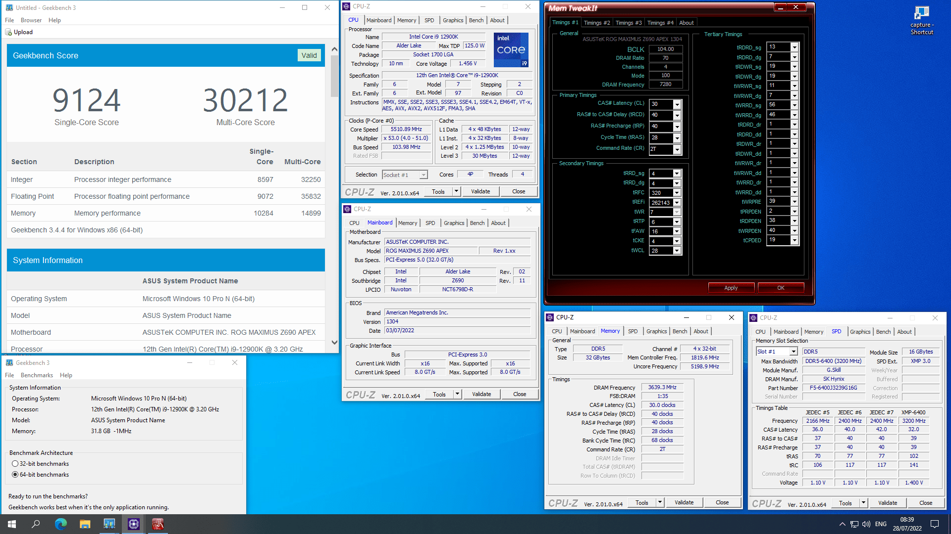Switch to CPU-Z taskbar icon
The image size is (951, 534).
(133, 524)
